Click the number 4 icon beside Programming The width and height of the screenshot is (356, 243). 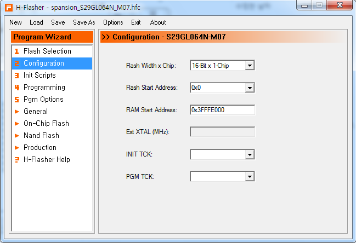16,88
